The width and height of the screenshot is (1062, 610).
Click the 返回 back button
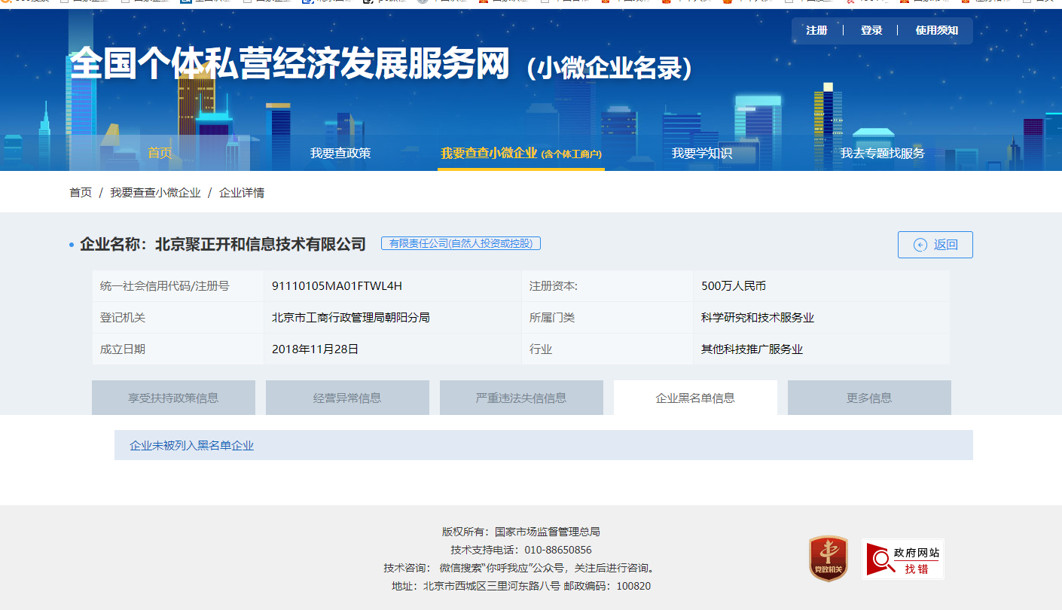(x=935, y=245)
